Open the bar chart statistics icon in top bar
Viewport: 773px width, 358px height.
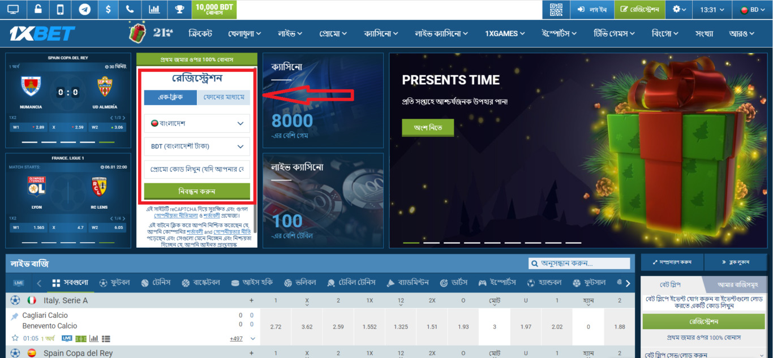point(154,10)
